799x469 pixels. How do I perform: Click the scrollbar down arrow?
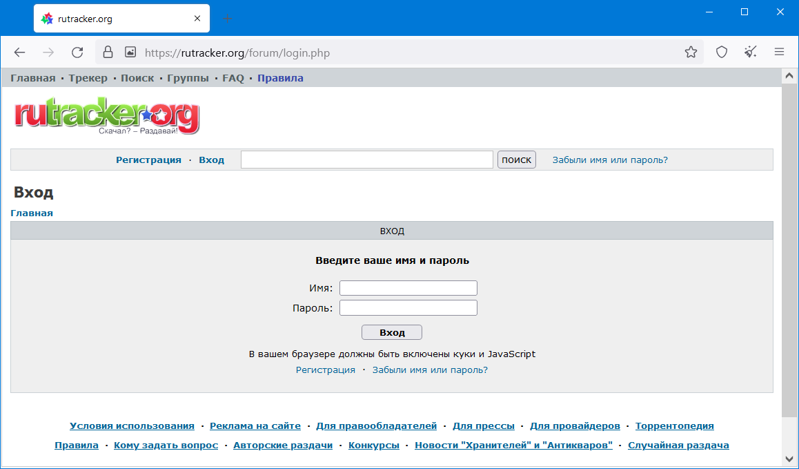point(789,459)
